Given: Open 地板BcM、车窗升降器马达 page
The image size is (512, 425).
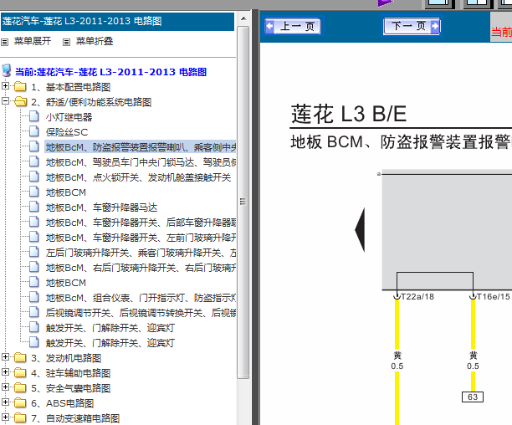Looking at the screenshot, I should [x=101, y=207].
